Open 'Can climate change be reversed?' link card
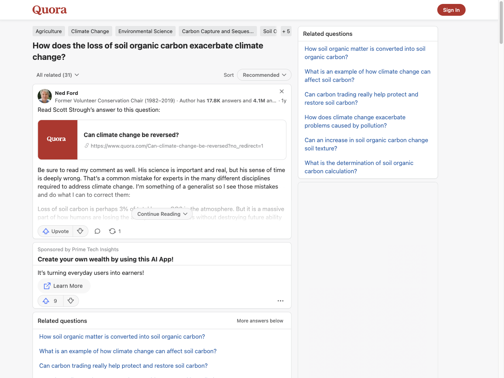The width and height of the screenshot is (504, 378). point(162,140)
